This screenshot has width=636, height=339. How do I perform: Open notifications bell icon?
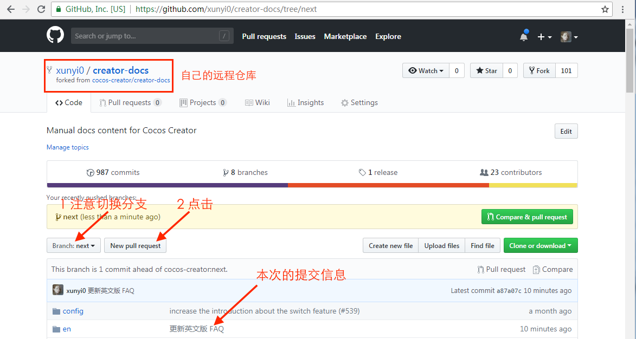524,36
